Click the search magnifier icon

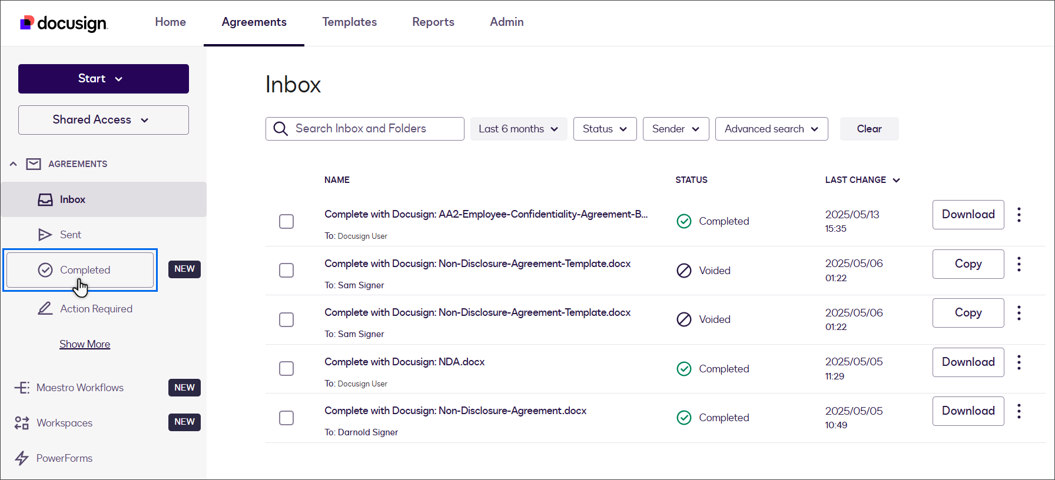coord(281,129)
